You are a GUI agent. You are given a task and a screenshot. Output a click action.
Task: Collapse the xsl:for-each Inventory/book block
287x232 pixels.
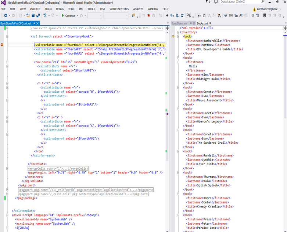coord(7,37)
